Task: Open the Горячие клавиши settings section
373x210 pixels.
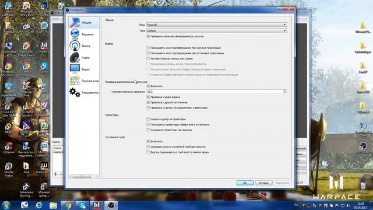Action: (x=84, y=80)
